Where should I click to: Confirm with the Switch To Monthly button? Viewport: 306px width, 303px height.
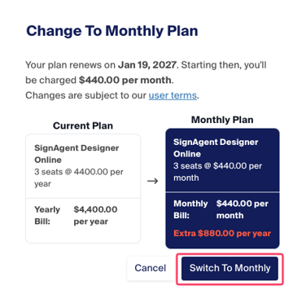[229, 268]
